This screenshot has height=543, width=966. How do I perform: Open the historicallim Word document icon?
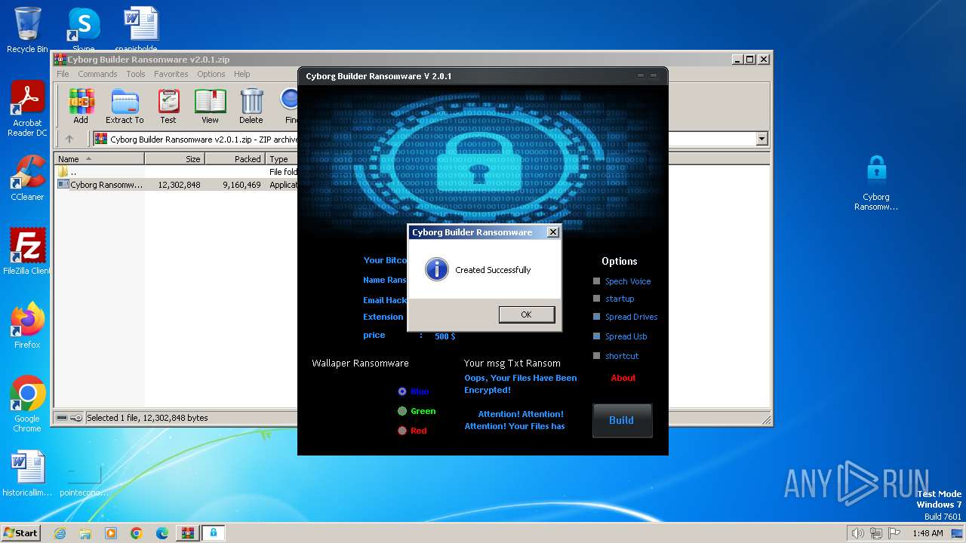27,474
